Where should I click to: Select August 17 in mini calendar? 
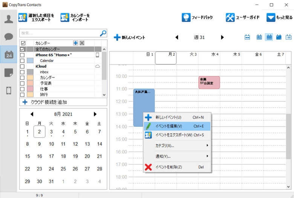click(51, 156)
